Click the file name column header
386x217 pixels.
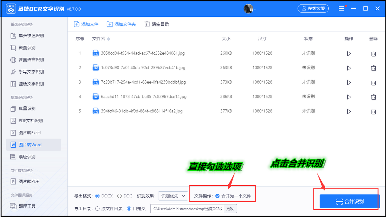coord(98,39)
